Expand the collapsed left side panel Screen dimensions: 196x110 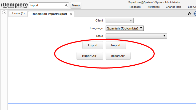pos(4,12)
